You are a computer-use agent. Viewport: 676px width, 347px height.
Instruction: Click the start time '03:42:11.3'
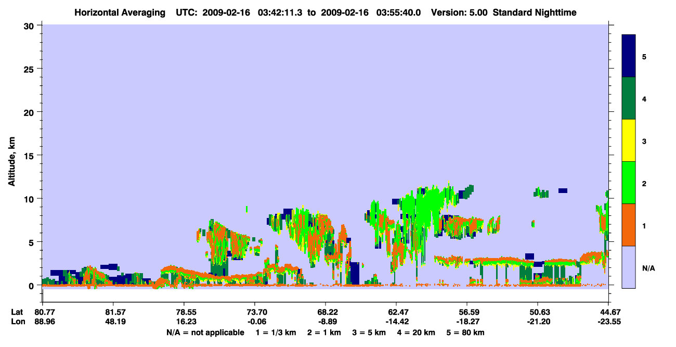pos(281,12)
